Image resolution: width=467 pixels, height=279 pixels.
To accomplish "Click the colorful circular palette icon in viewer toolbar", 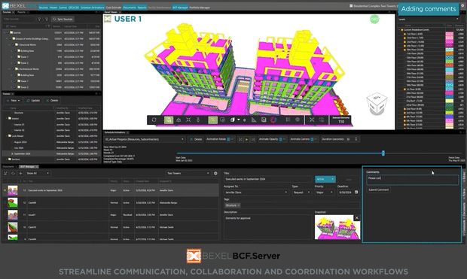I will point(273,120).
